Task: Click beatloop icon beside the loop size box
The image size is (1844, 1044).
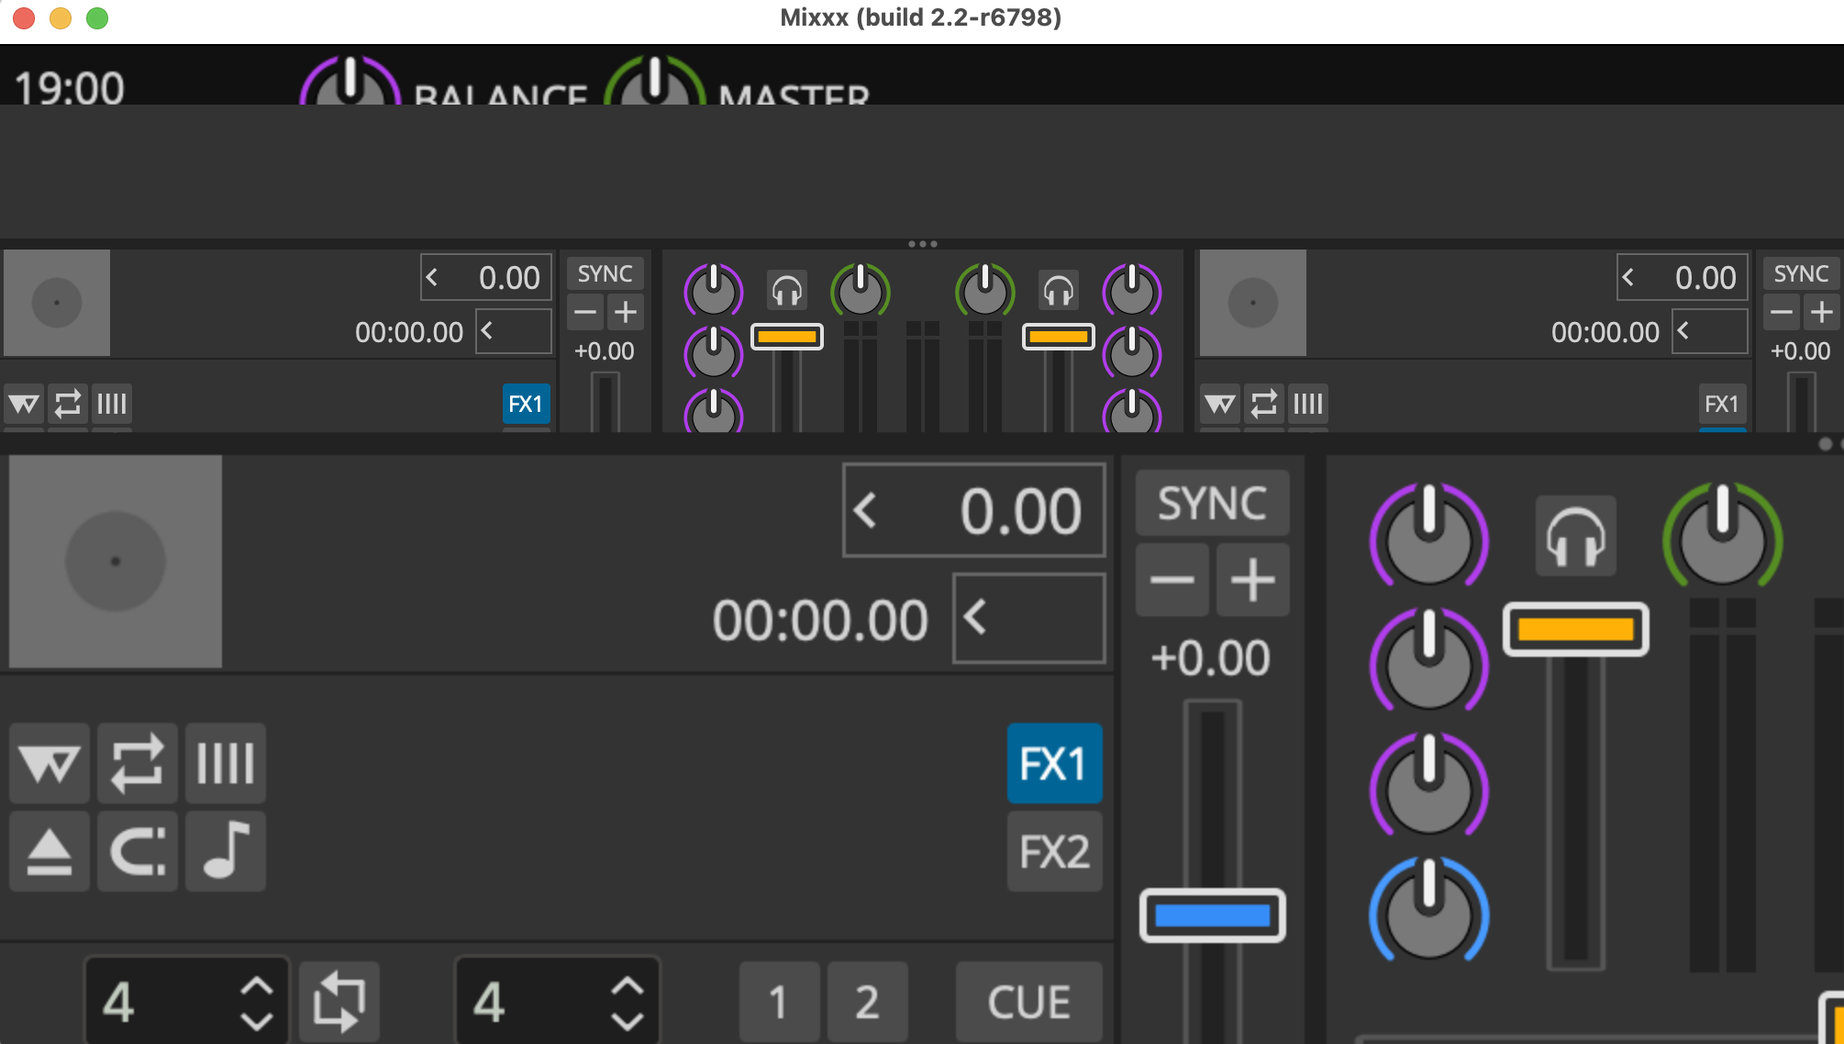Action: point(339,1002)
